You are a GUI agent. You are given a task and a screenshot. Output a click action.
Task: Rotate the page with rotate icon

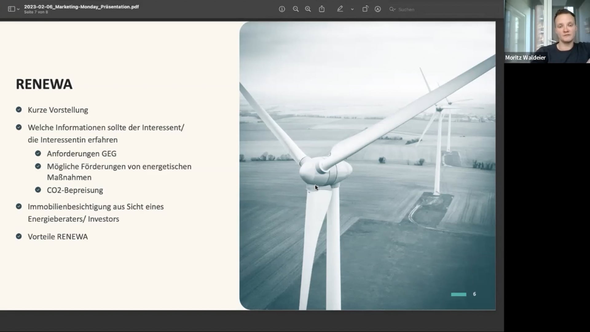click(x=365, y=9)
